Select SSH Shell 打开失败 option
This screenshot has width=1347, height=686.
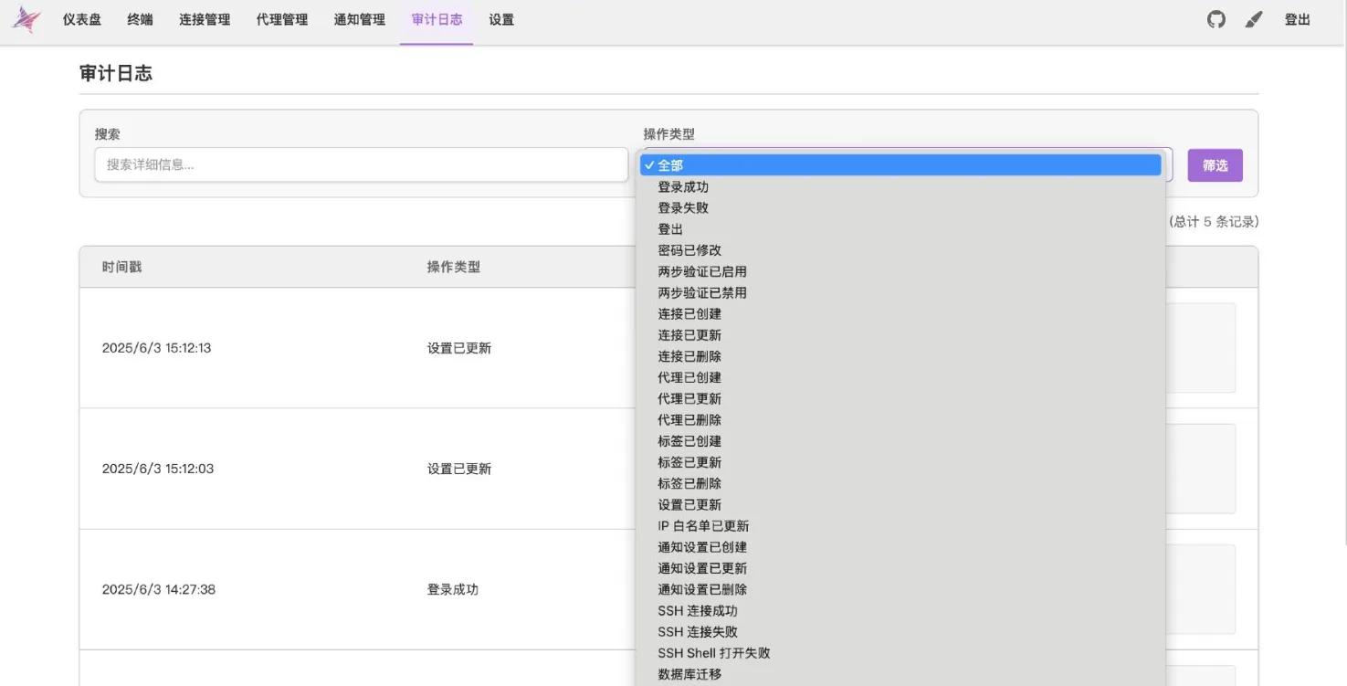tap(900, 653)
